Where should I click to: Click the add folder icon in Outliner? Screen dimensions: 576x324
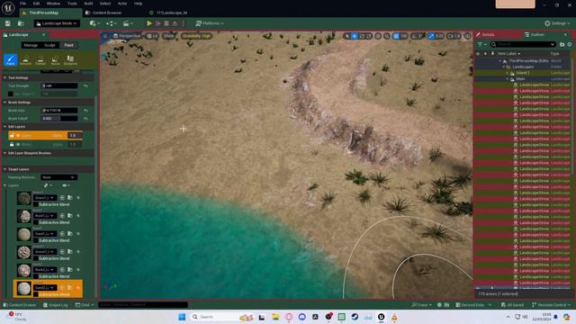(562, 44)
